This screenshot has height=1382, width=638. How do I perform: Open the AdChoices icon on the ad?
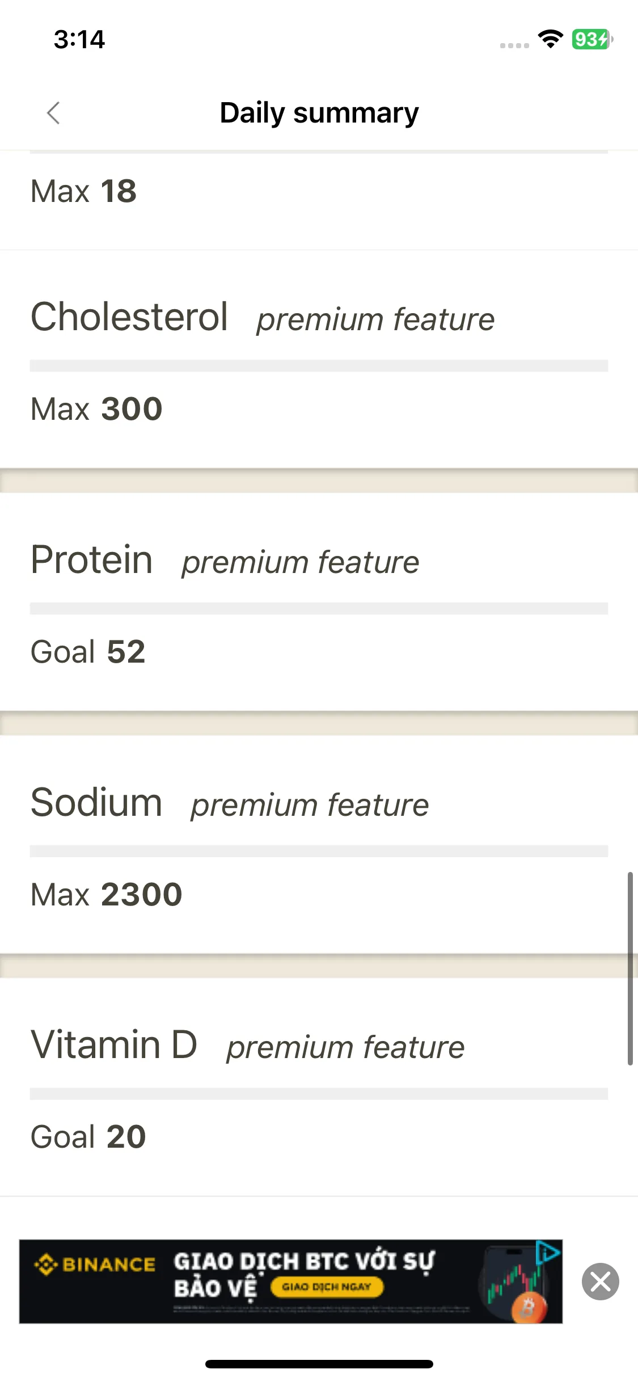click(x=548, y=1253)
